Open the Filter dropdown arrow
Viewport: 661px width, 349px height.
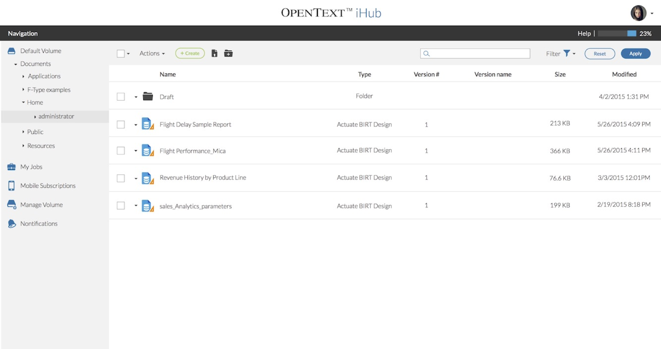click(x=574, y=54)
